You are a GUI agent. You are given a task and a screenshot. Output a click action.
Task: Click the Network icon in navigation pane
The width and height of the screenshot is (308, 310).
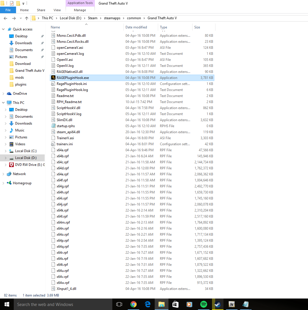pos(9,174)
